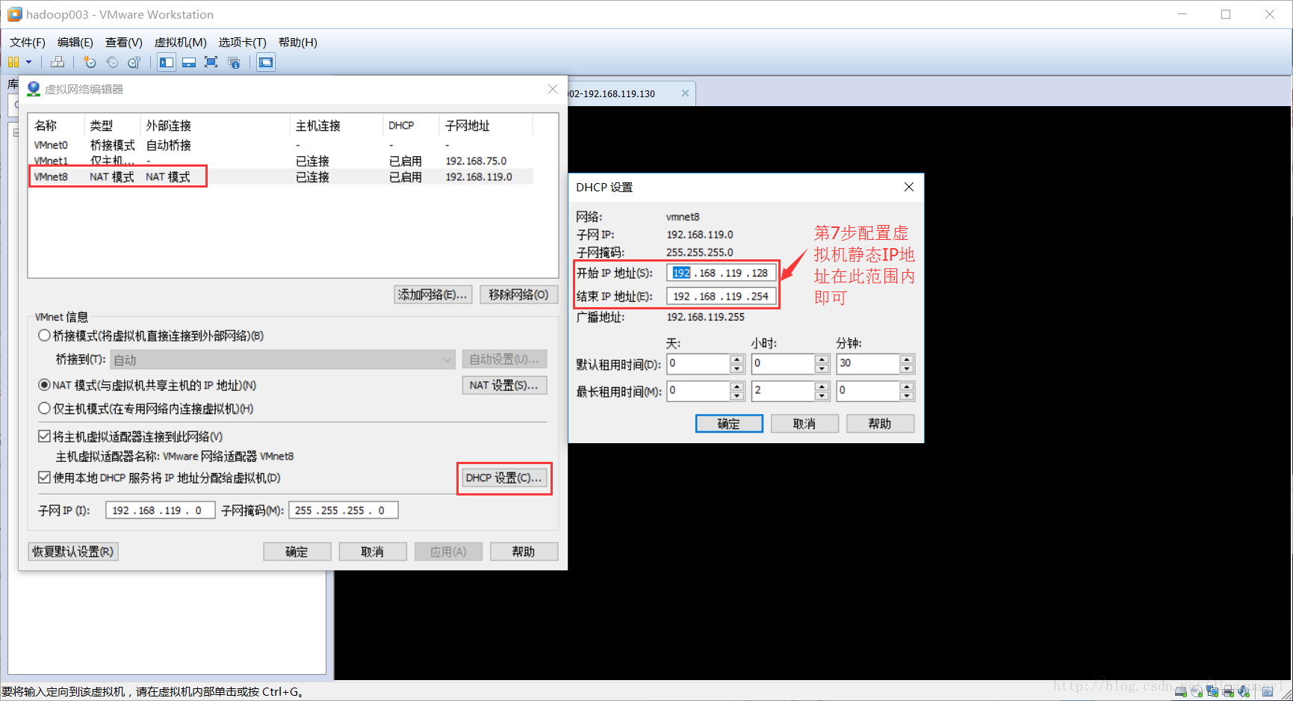Click the printer status bar icon
Screen dimensions: 1293x701
click(x=1228, y=692)
